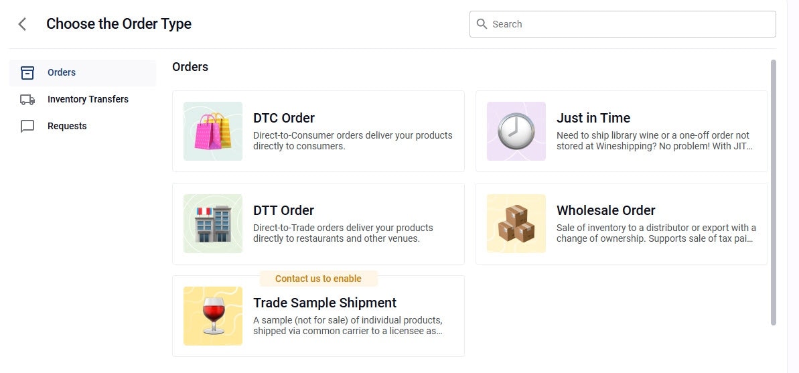Pick the DTT Order description text

coord(343,233)
